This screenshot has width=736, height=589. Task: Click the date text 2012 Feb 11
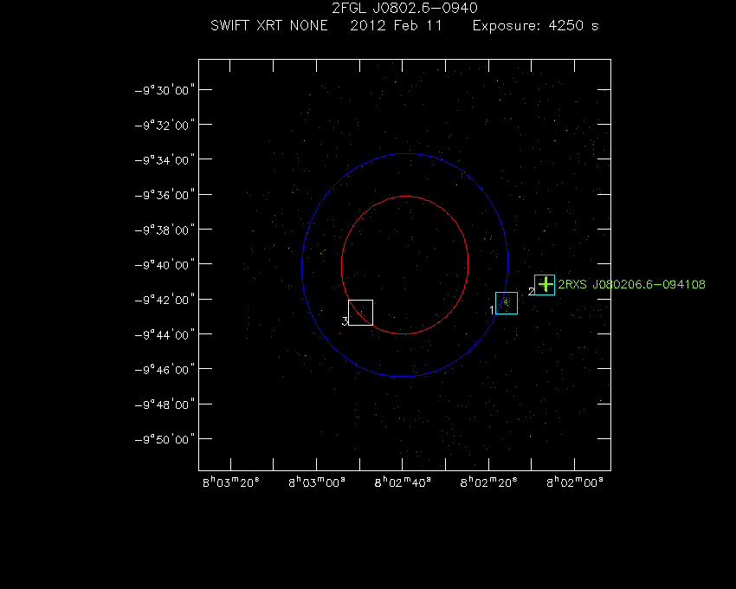(397, 25)
